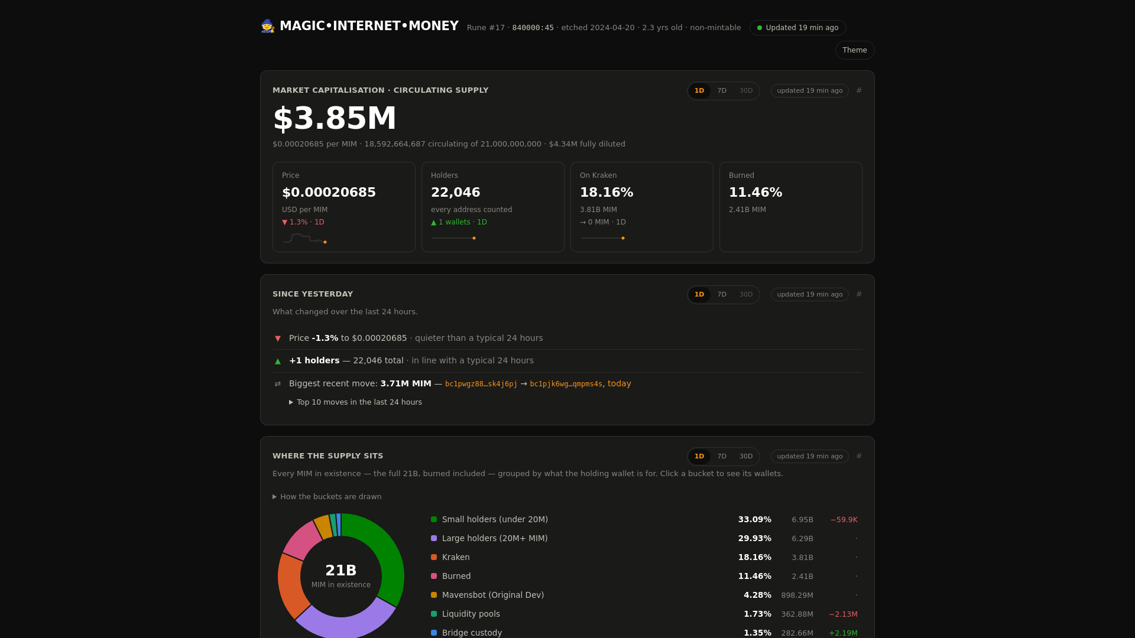
Task: Expand 'How the buckets are drawn'
Action: [327, 497]
